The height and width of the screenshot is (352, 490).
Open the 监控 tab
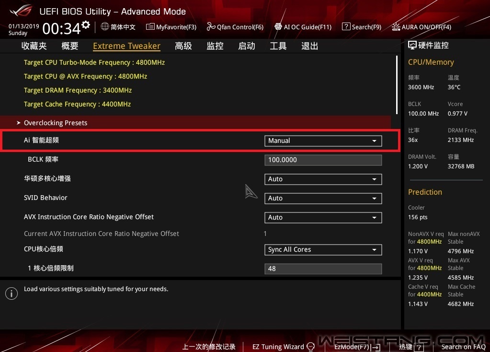click(x=215, y=46)
